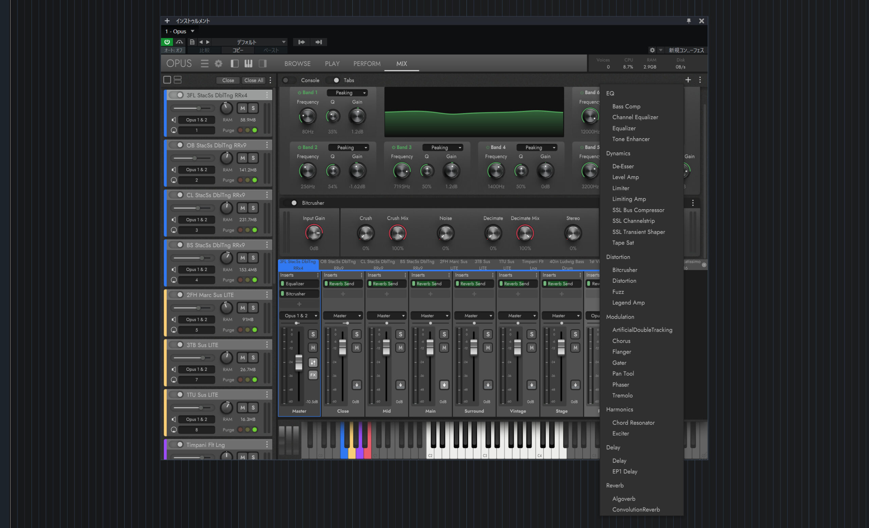Click the plus icon beside インストゥルメント title
The width and height of the screenshot is (869, 528).
click(167, 21)
